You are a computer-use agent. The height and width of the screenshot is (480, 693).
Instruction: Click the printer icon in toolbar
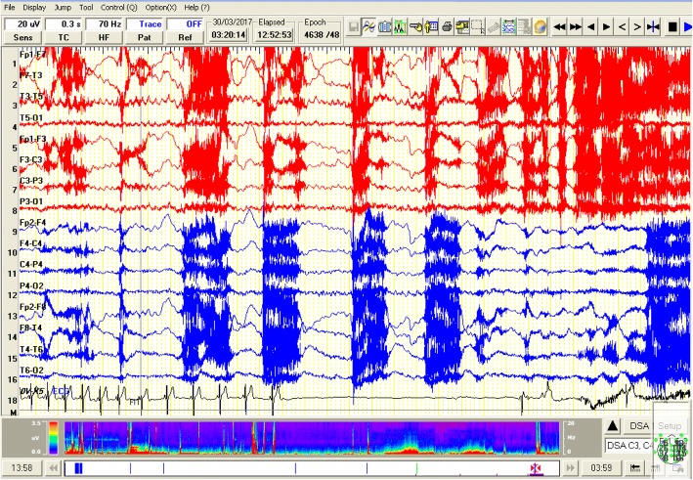[x=448, y=27]
